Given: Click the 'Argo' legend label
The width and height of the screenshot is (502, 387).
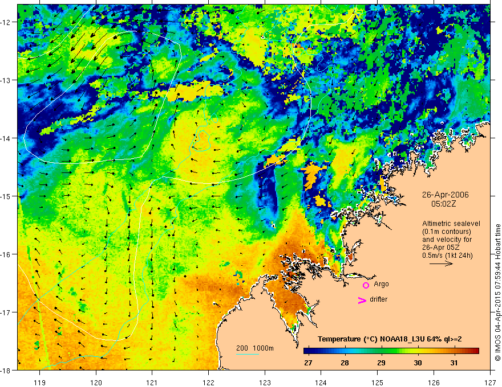Looking at the screenshot, I should pyautogui.click(x=381, y=284).
